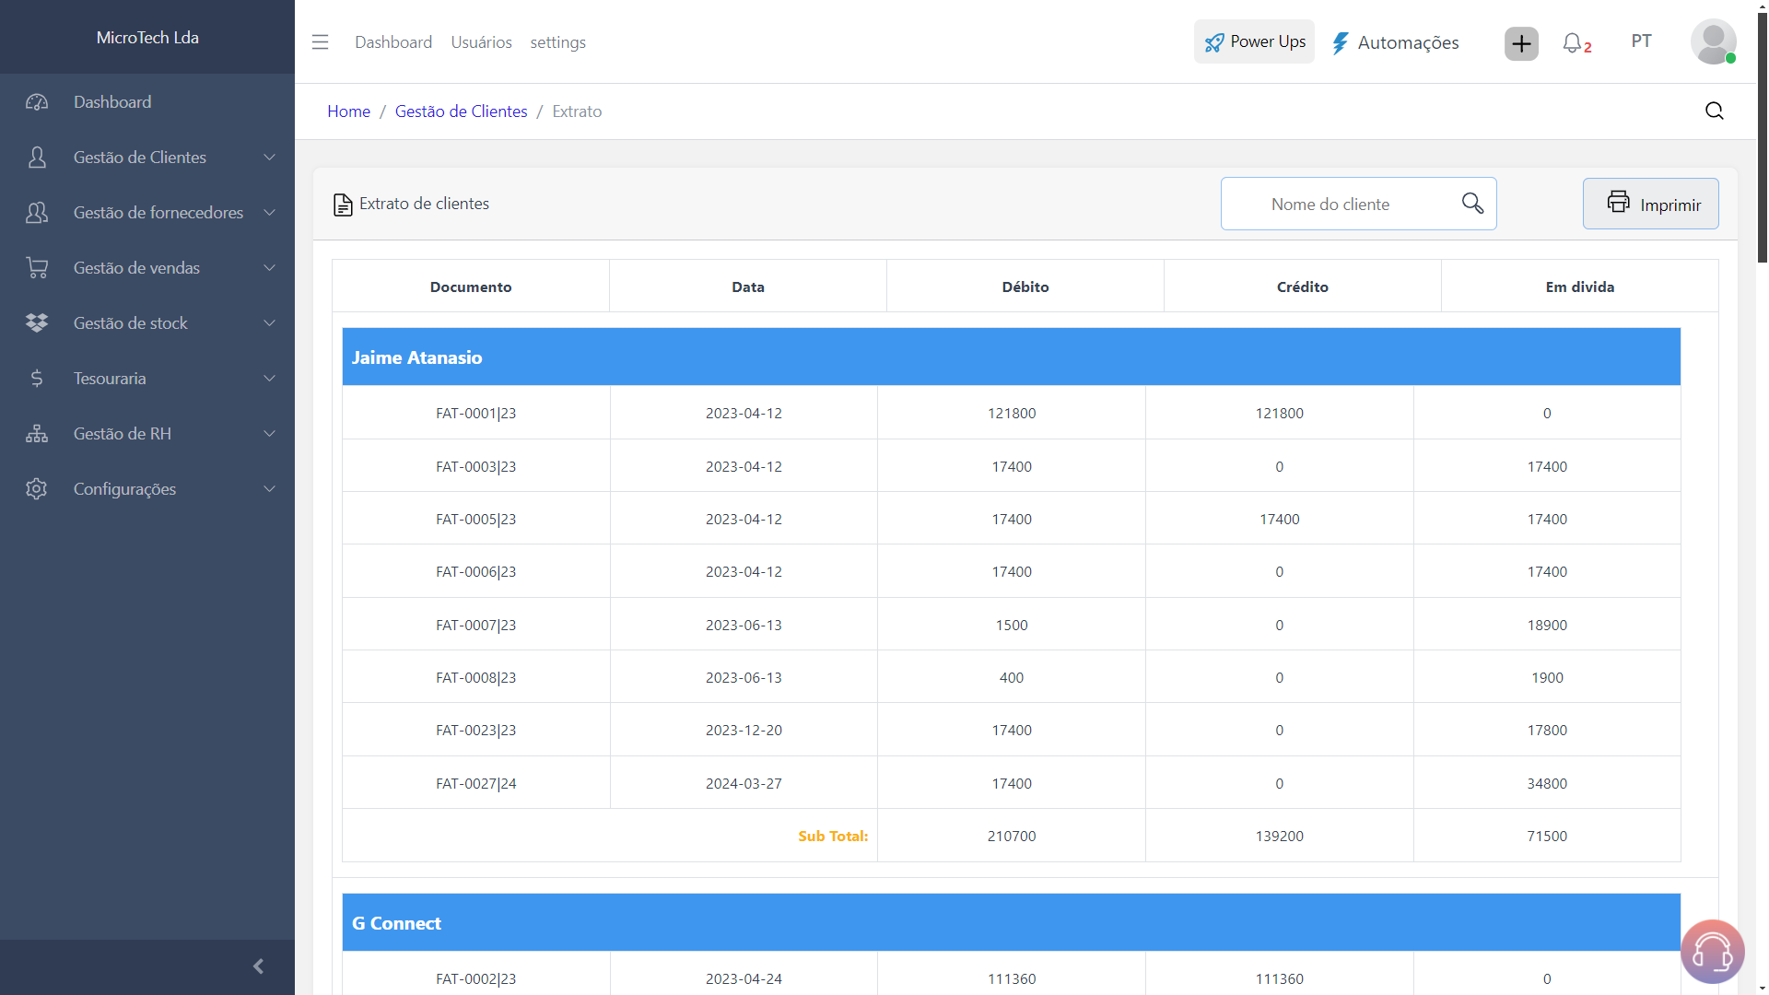Open Gestão de Clientes from the breadcrumb
This screenshot has width=1769, height=995.
[461, 111]
